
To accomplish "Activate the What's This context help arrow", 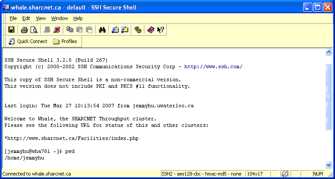I will [161, 30].
